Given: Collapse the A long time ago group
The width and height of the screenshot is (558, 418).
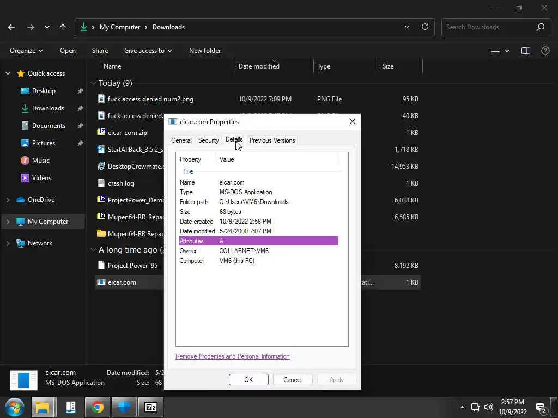Looking at the screenshot, I should pos(93,250).
